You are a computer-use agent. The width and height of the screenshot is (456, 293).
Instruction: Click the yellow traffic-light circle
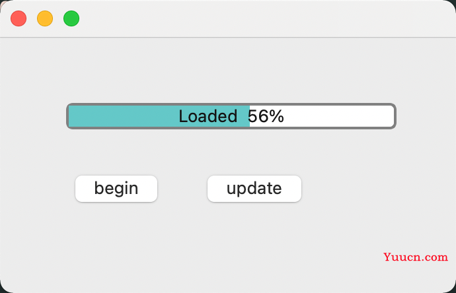coord(45,18)
